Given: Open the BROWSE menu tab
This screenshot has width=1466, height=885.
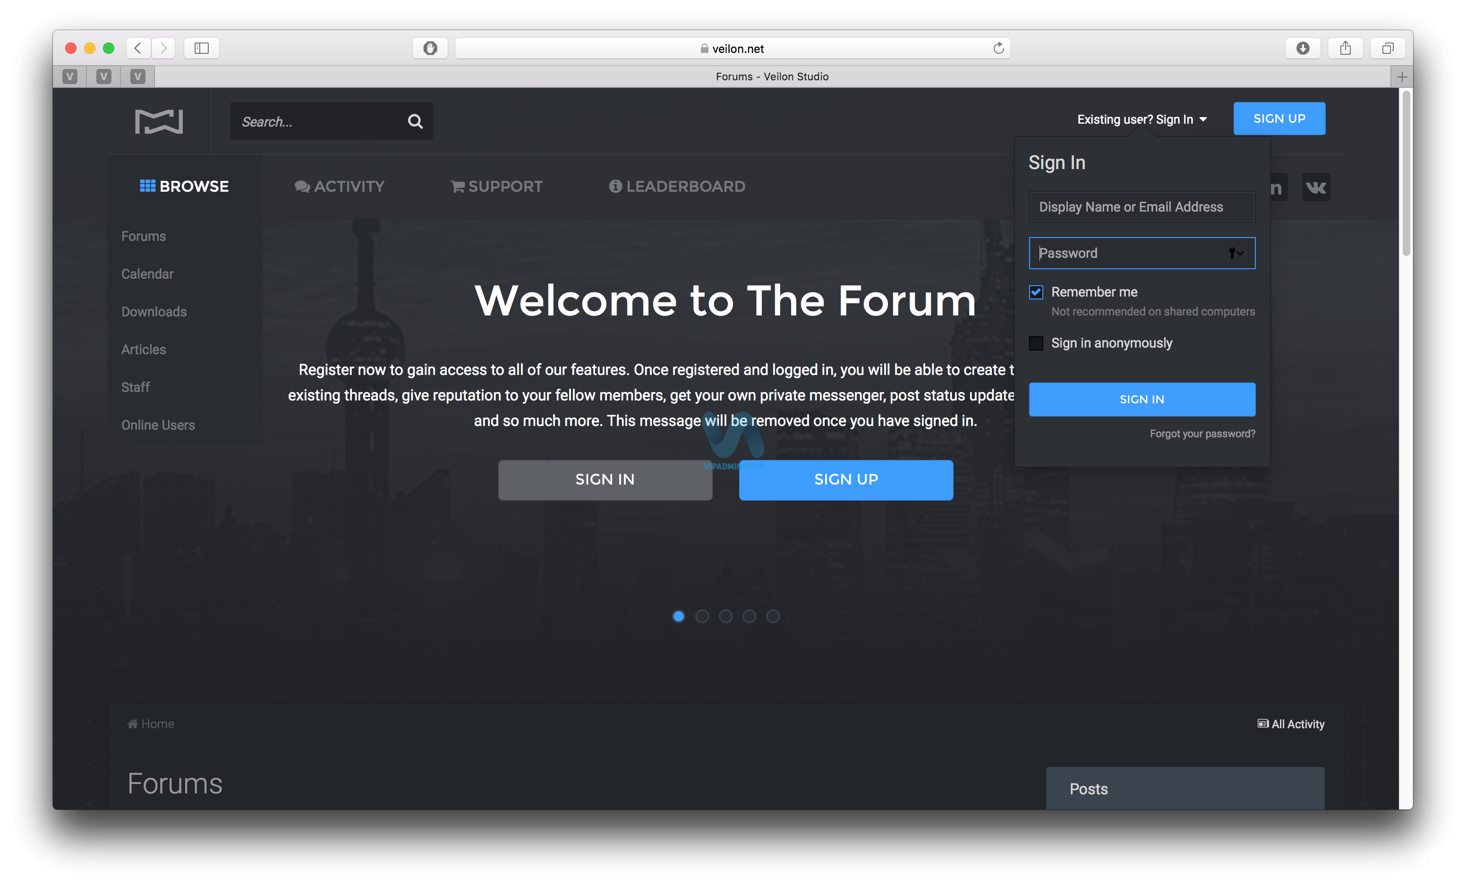Looking at the screenshot, I should pos(185,187).
